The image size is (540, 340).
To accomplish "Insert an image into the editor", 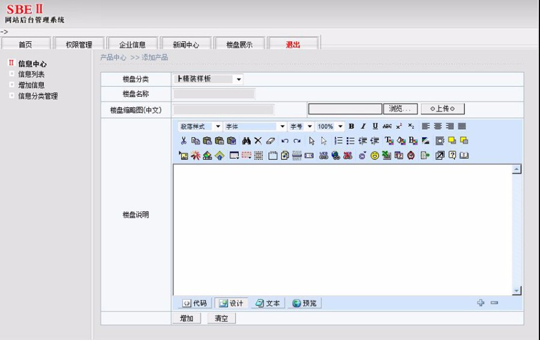I will [x=184, y=155].
